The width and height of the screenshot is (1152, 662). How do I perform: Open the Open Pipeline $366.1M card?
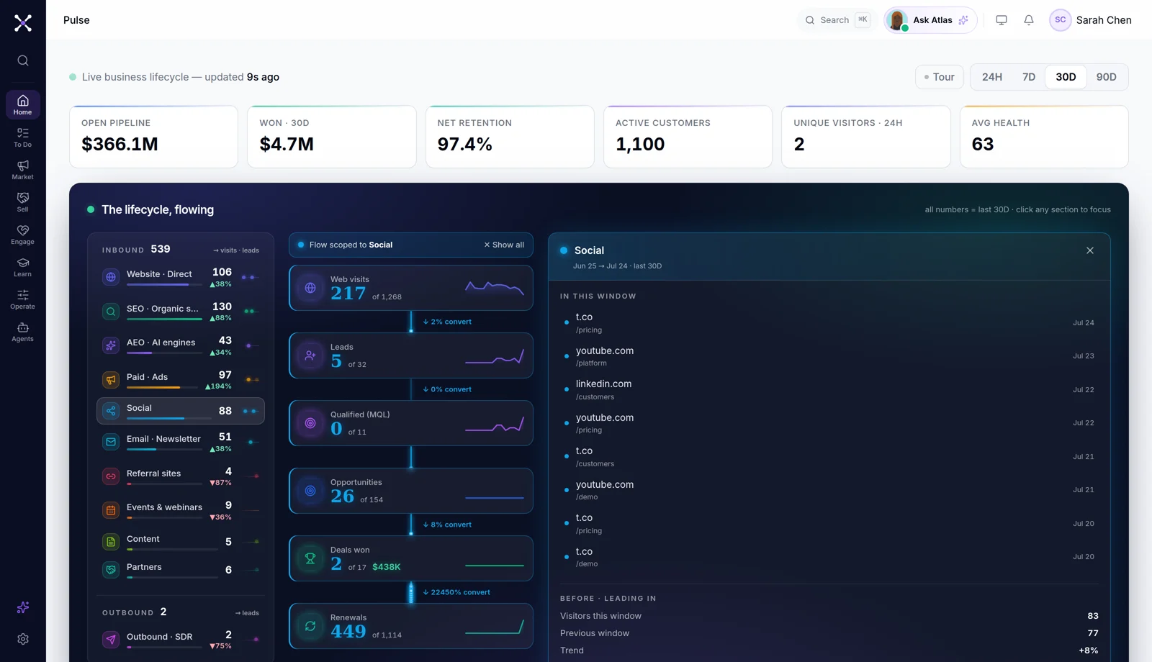[x=153, y=137]
